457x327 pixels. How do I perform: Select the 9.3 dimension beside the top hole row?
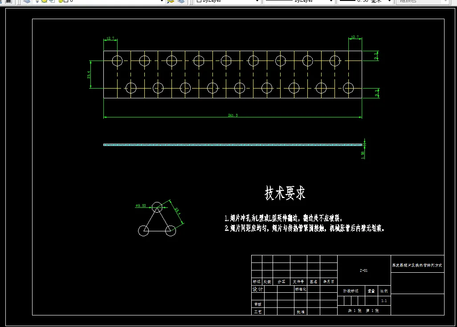(376, 56)
